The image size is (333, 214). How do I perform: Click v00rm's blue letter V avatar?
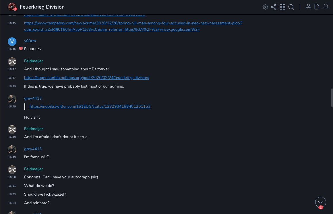coord(12,42)
